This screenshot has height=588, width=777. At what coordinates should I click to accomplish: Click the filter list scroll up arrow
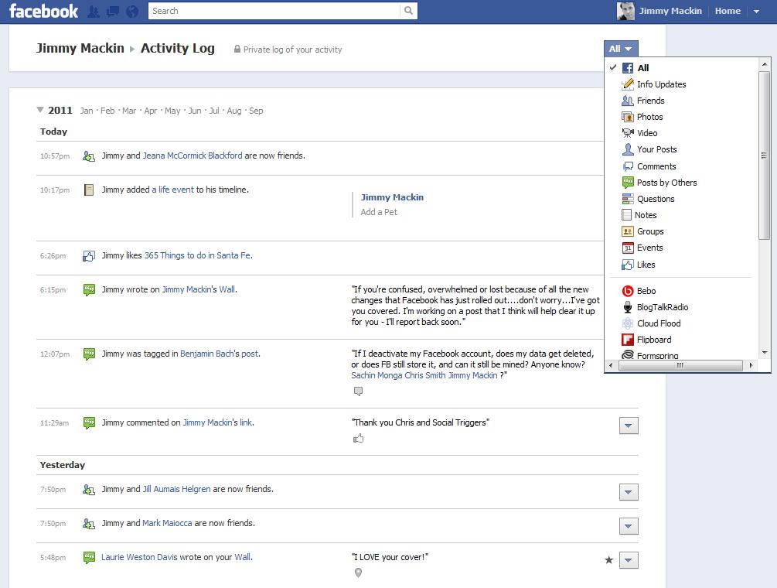pyautogui.click(x=764, y=64)
